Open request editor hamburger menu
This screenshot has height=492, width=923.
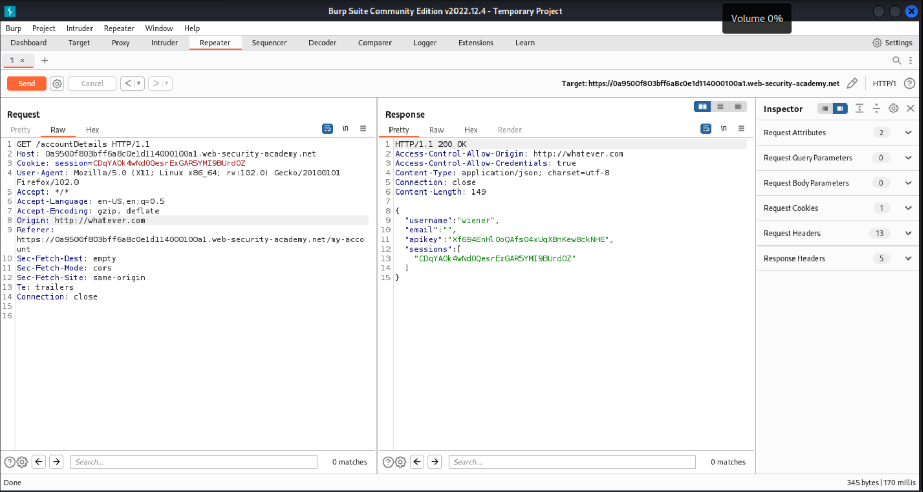tap(363, 128)
